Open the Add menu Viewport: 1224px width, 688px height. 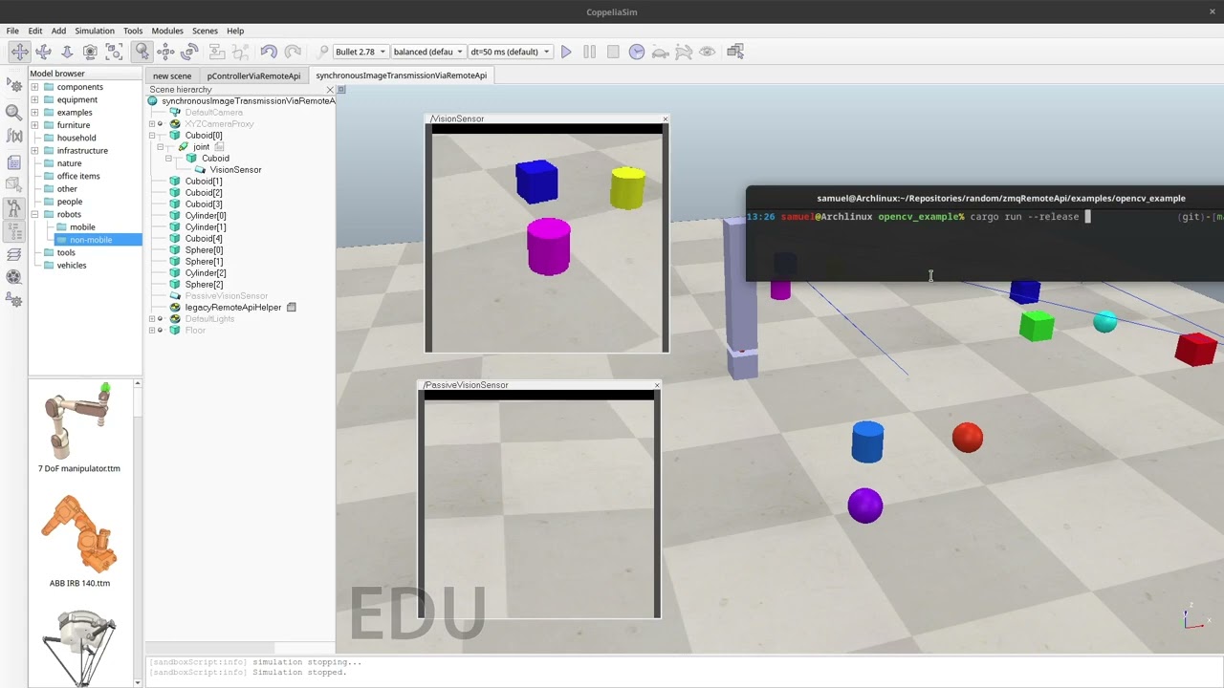(x=58, y=31)
